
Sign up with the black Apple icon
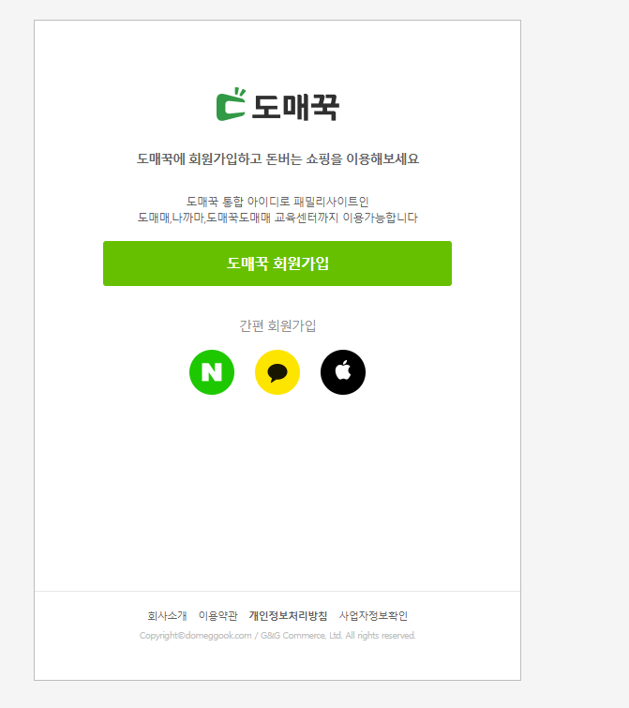click(x=343, y=372)
